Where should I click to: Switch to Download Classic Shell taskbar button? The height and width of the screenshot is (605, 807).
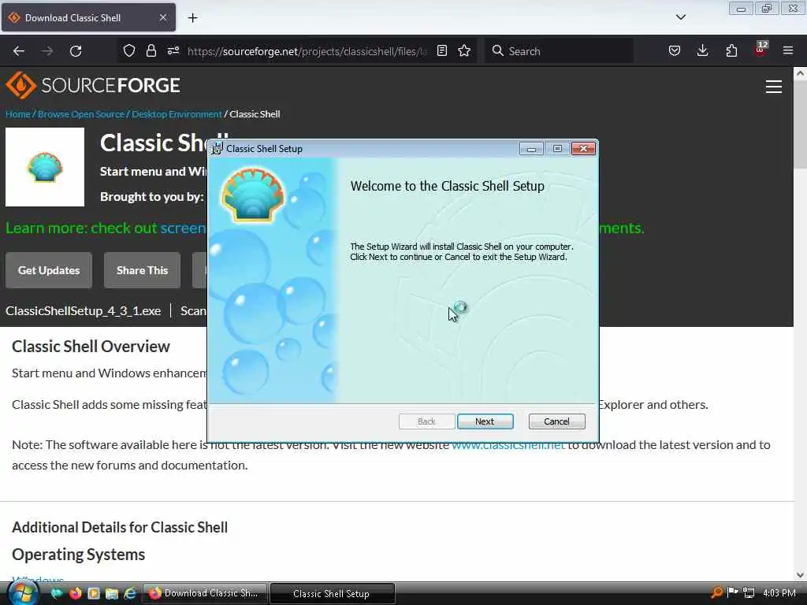coord(205,593)
